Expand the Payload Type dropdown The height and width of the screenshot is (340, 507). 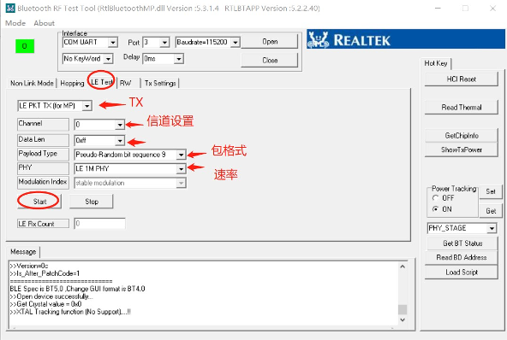tap(181, 155)
